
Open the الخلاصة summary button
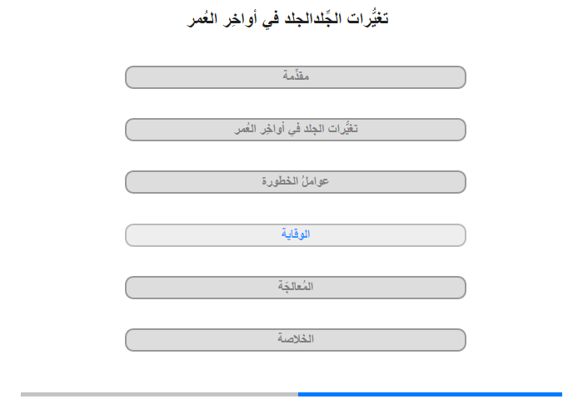coord(296,340)
